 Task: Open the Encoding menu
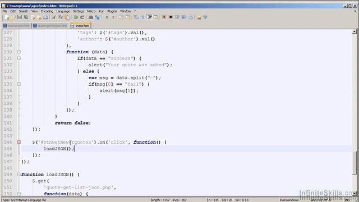(x=47, y=11)
